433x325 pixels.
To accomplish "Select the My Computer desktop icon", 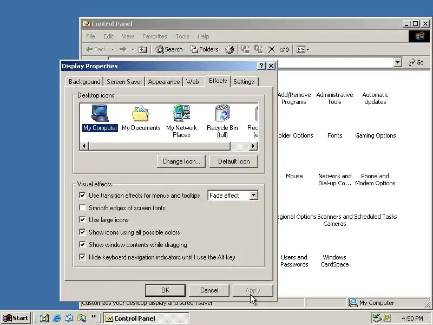I will click(100, 118).
